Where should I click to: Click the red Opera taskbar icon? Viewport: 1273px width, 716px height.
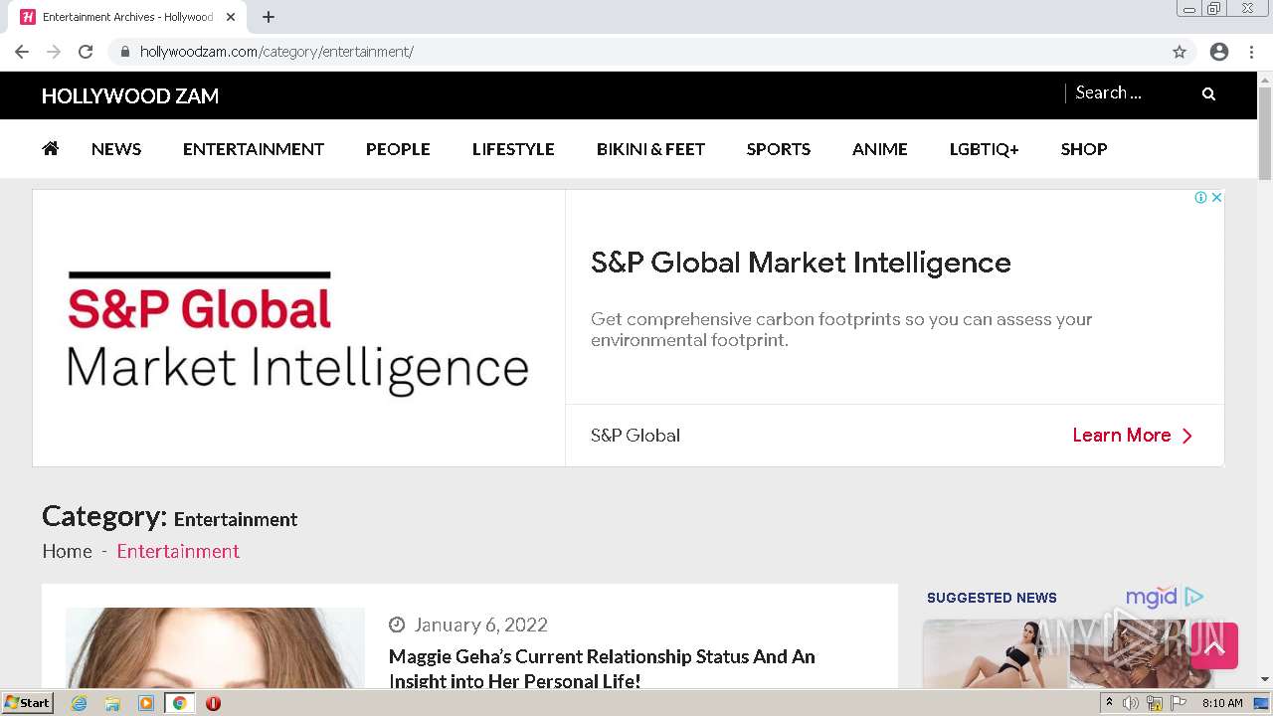[x=213, y=703]
